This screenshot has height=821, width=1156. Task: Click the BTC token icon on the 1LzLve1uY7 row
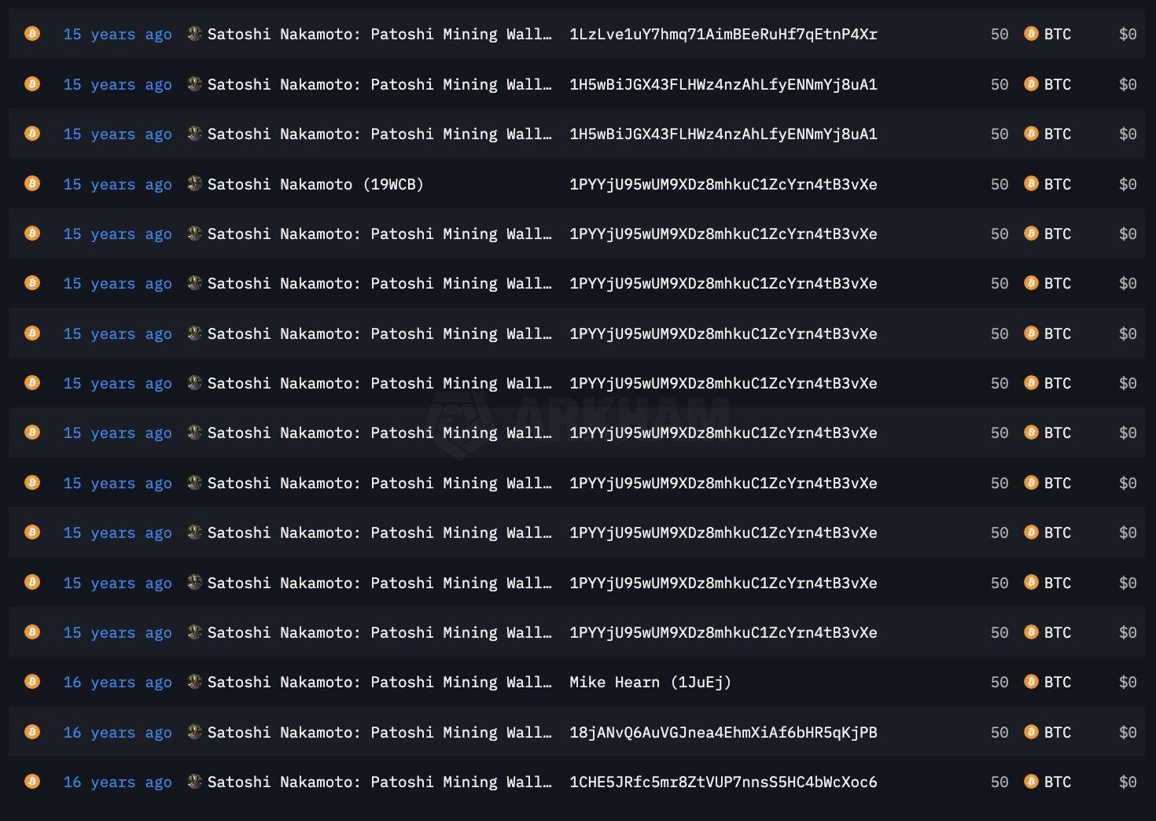[1031, 34]
